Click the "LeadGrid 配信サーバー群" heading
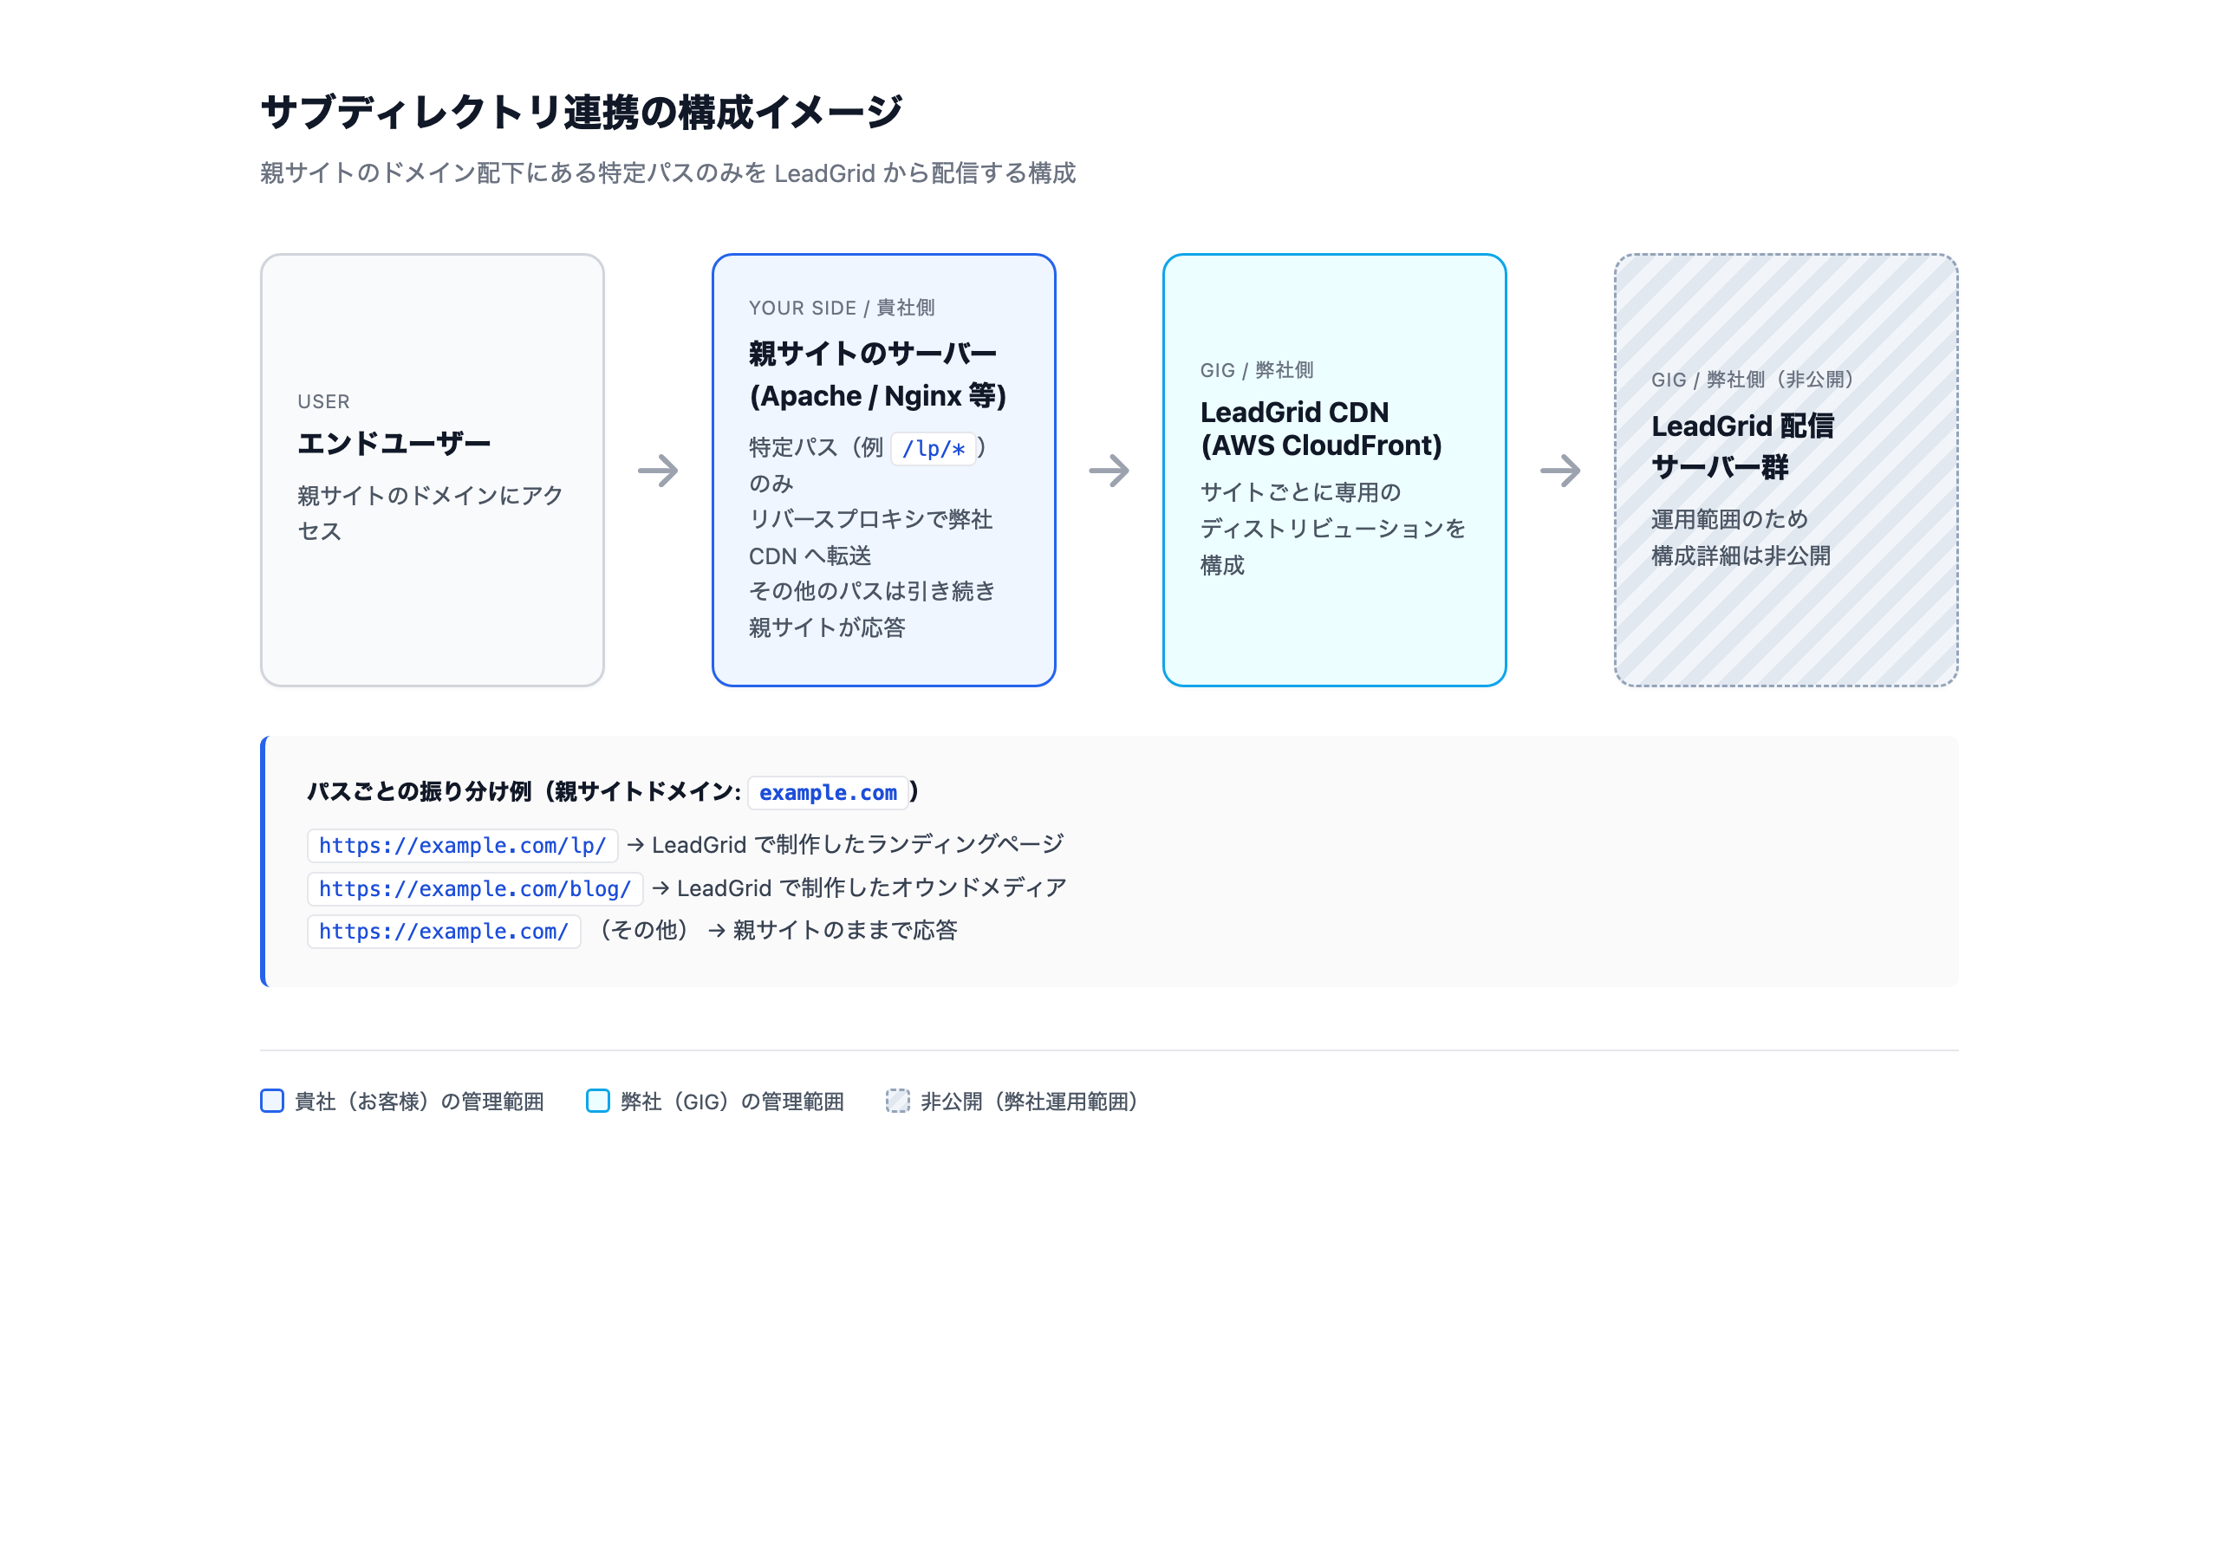 (x=1742, y=446)
